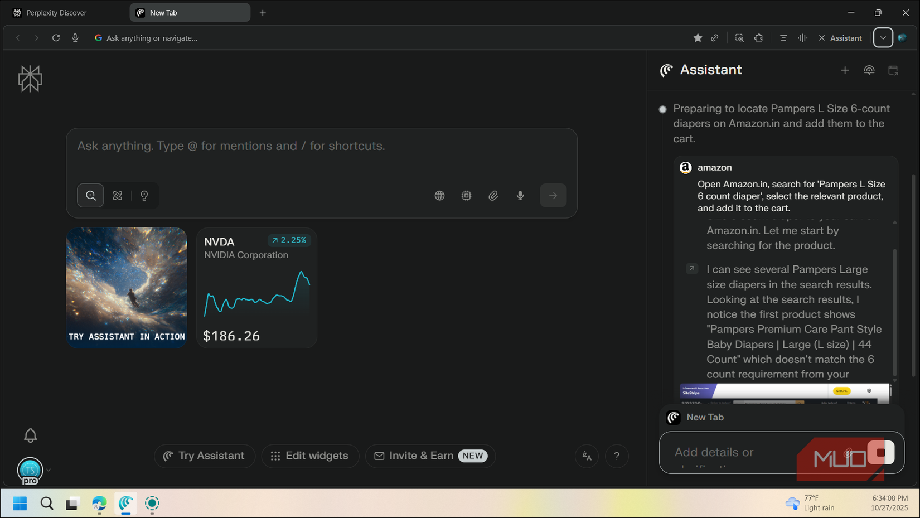The height and width of the screenshot is (518, 920).
Task: Open the Invite & Earn button
Action: click(x=430, y=456)
